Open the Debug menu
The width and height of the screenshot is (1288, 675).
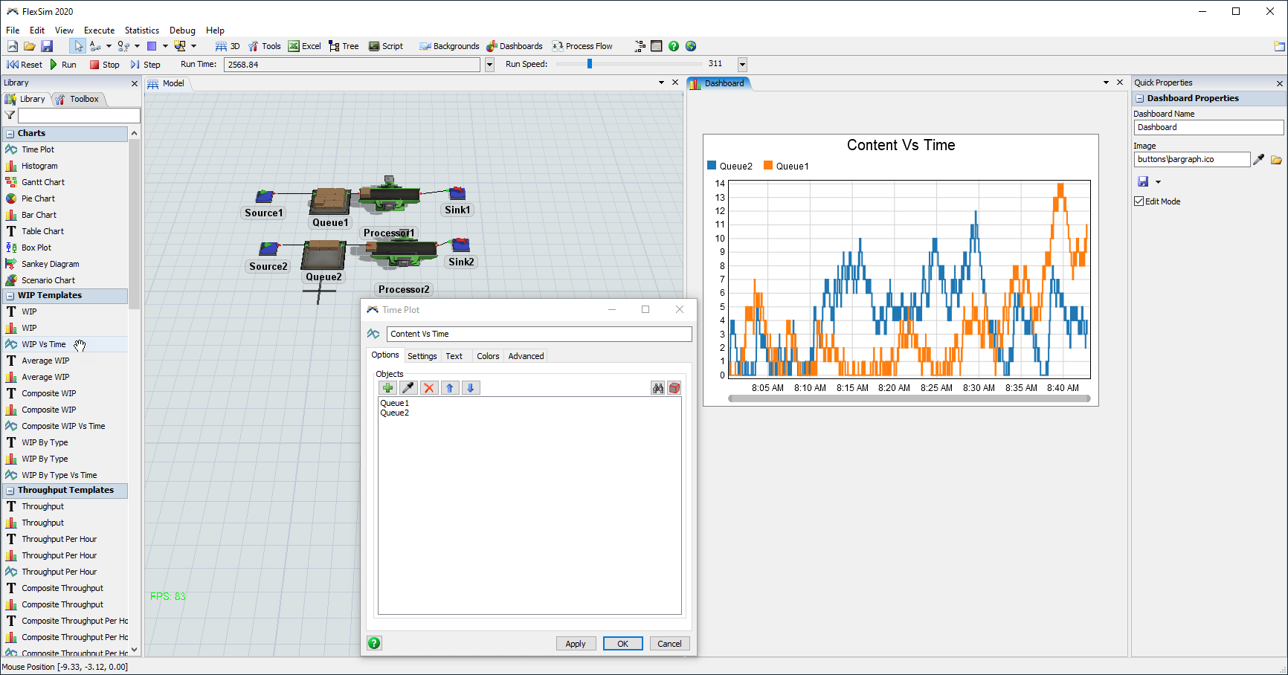[182, 30]
